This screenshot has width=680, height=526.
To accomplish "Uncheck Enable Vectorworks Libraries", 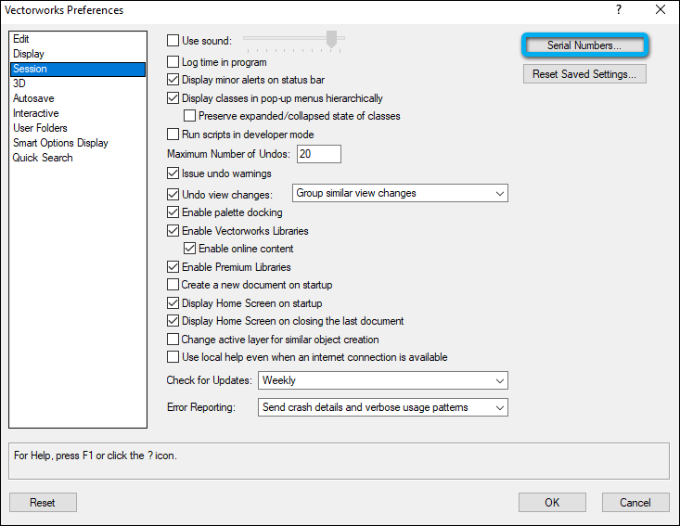I will [173, 231].
